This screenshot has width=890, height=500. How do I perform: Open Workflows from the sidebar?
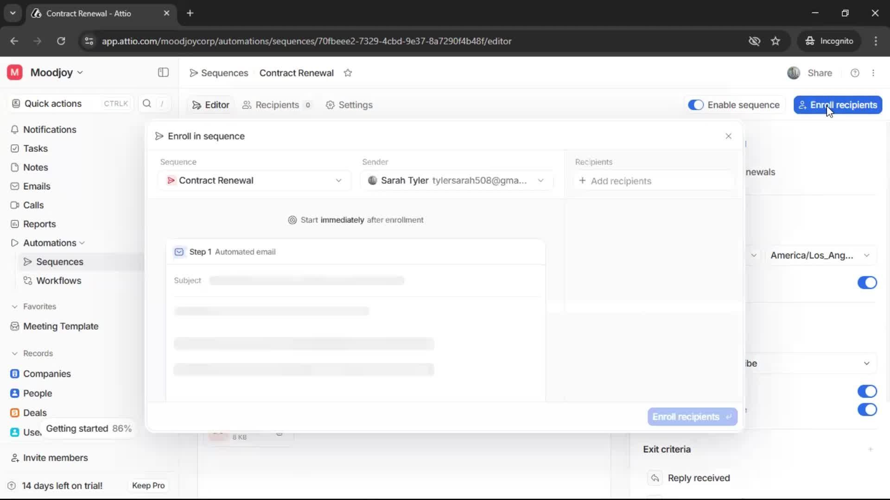click(x=58, y=281)
